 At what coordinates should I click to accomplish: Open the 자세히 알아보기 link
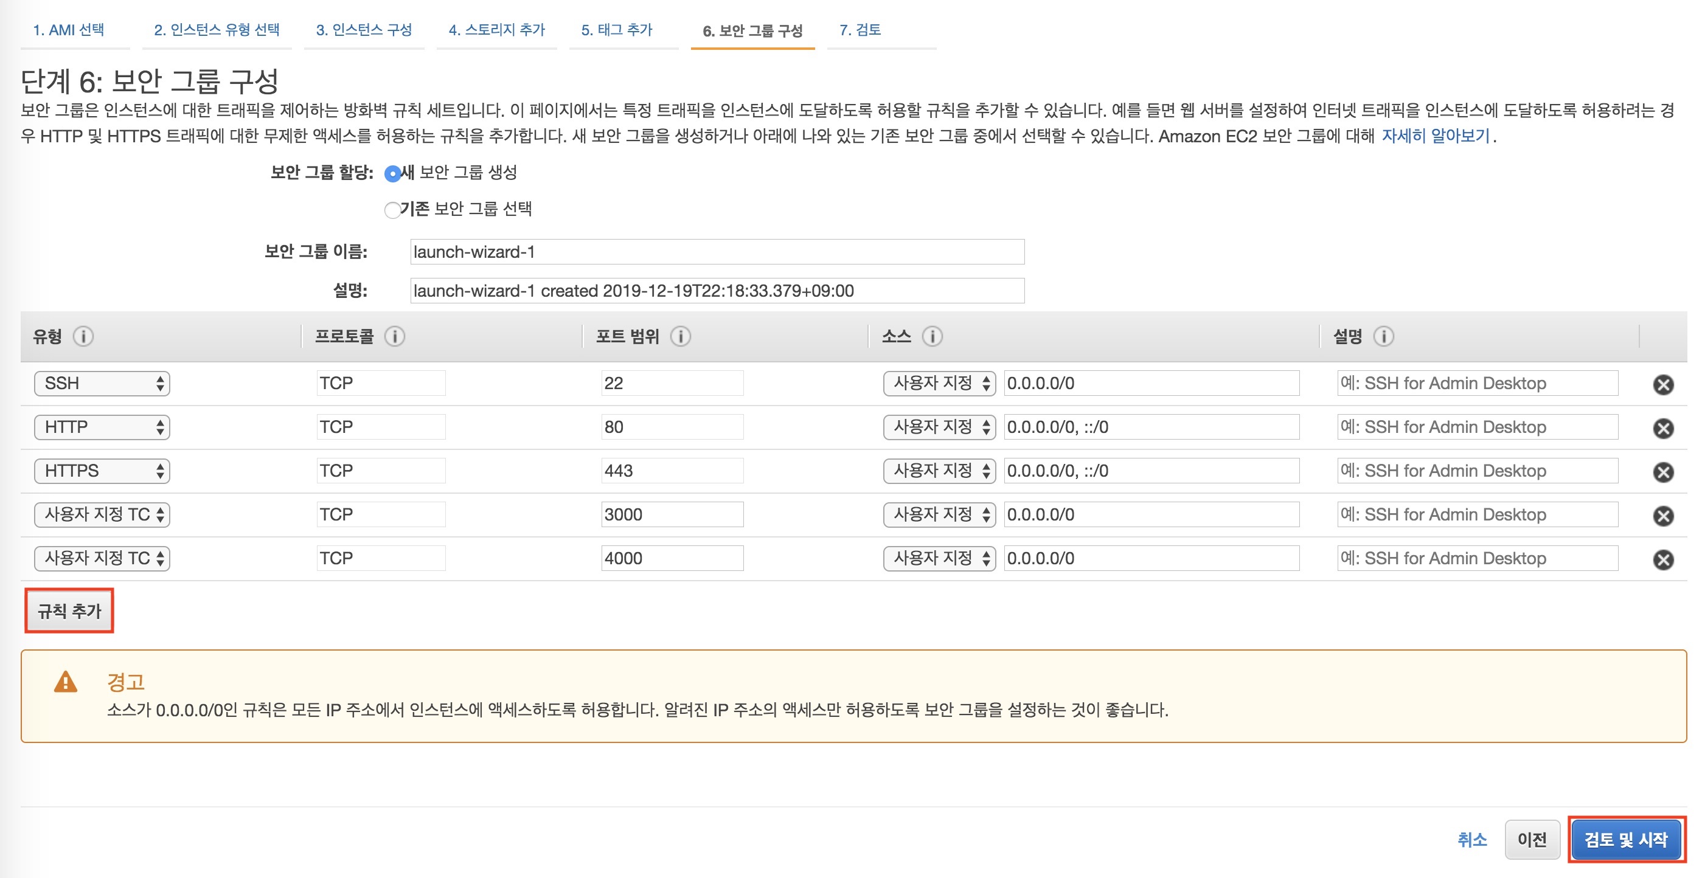(1436, 136)
